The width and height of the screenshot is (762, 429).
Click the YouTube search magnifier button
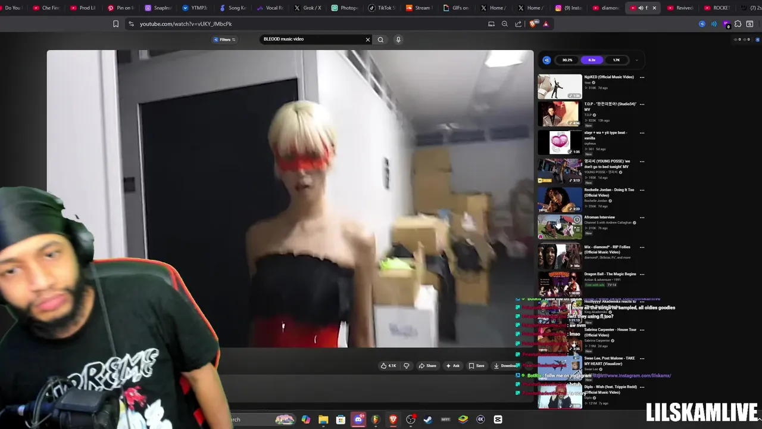point(380,39)
